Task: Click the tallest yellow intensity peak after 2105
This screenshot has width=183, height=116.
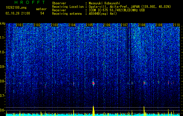Action: coord(93,111)
